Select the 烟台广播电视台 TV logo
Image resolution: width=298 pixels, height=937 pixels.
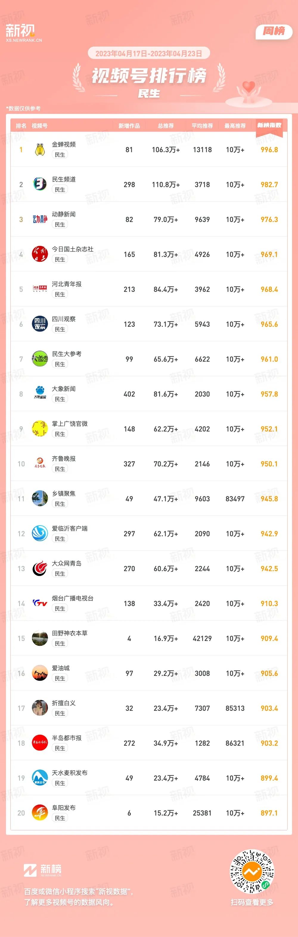[40, 603]
